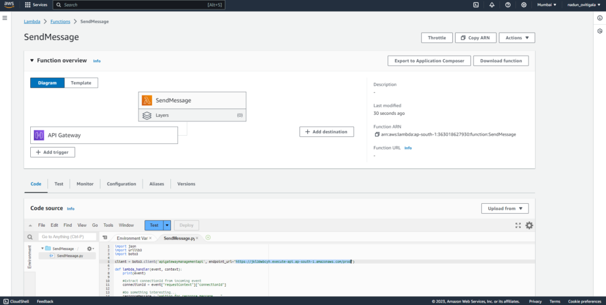Switch to Template view
Image resolution: width=606 pixels, height=305 pixels.
click(81, 83)
